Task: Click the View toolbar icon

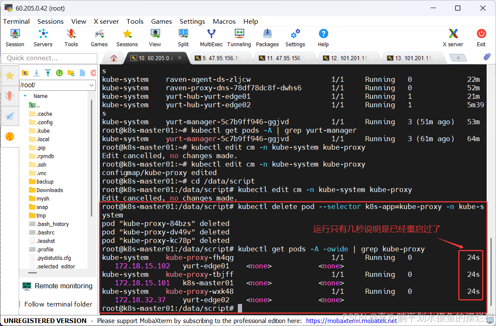Action: pyautogui.click(x=155, y=38)
